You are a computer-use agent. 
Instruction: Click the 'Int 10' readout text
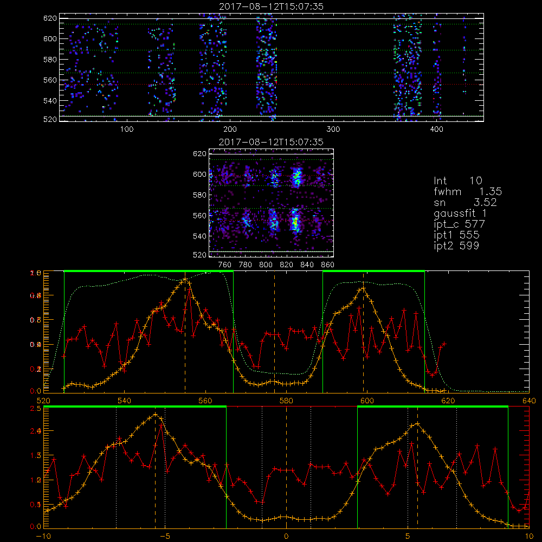[x=457, y=180]
